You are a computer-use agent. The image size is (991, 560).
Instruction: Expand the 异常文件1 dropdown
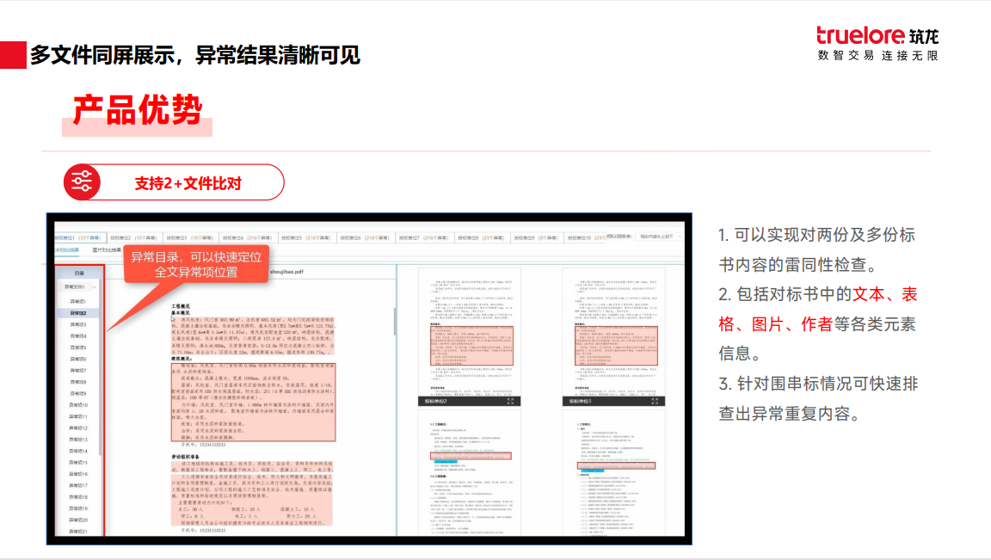click(79, 287)
